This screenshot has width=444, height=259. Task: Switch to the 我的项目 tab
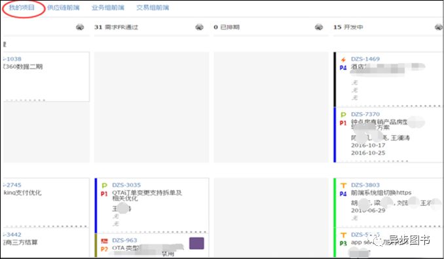22,7
